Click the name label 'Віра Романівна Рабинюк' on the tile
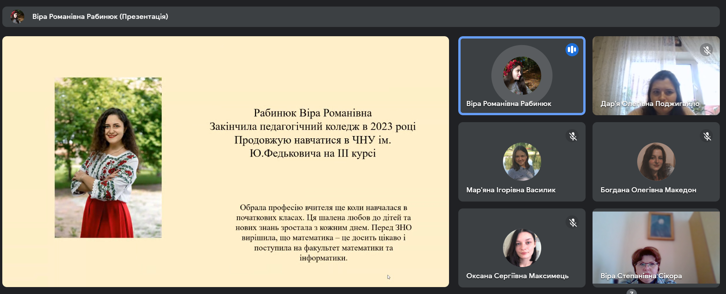This screenshot has height=294, width=726. pyautogui.click(x=508, y=104)
